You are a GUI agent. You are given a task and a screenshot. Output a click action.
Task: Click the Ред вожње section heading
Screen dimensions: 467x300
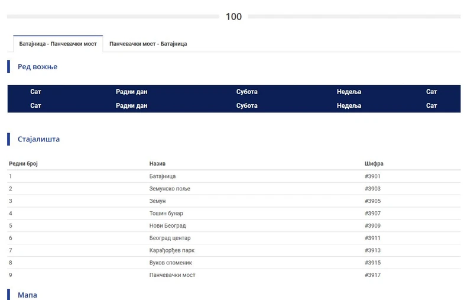click(x=37, y=67)
